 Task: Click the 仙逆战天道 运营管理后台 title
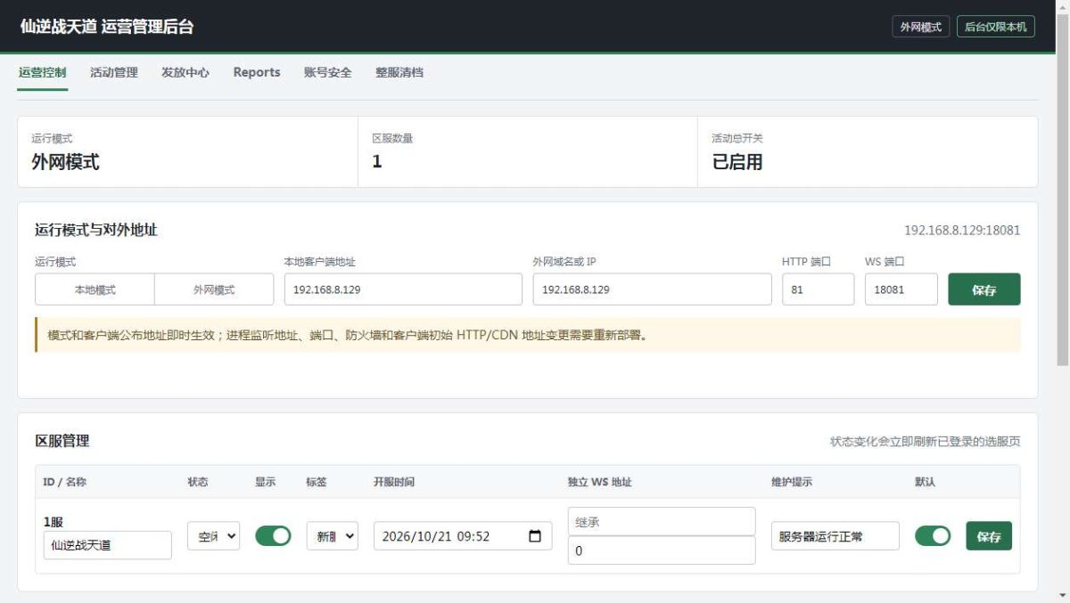(107, 27)
